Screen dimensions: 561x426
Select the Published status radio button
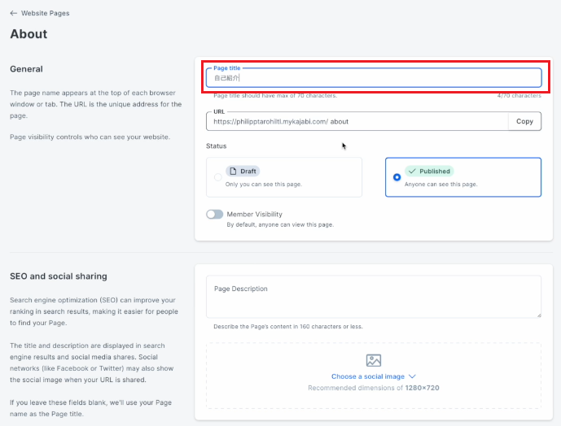coord(397,177)
